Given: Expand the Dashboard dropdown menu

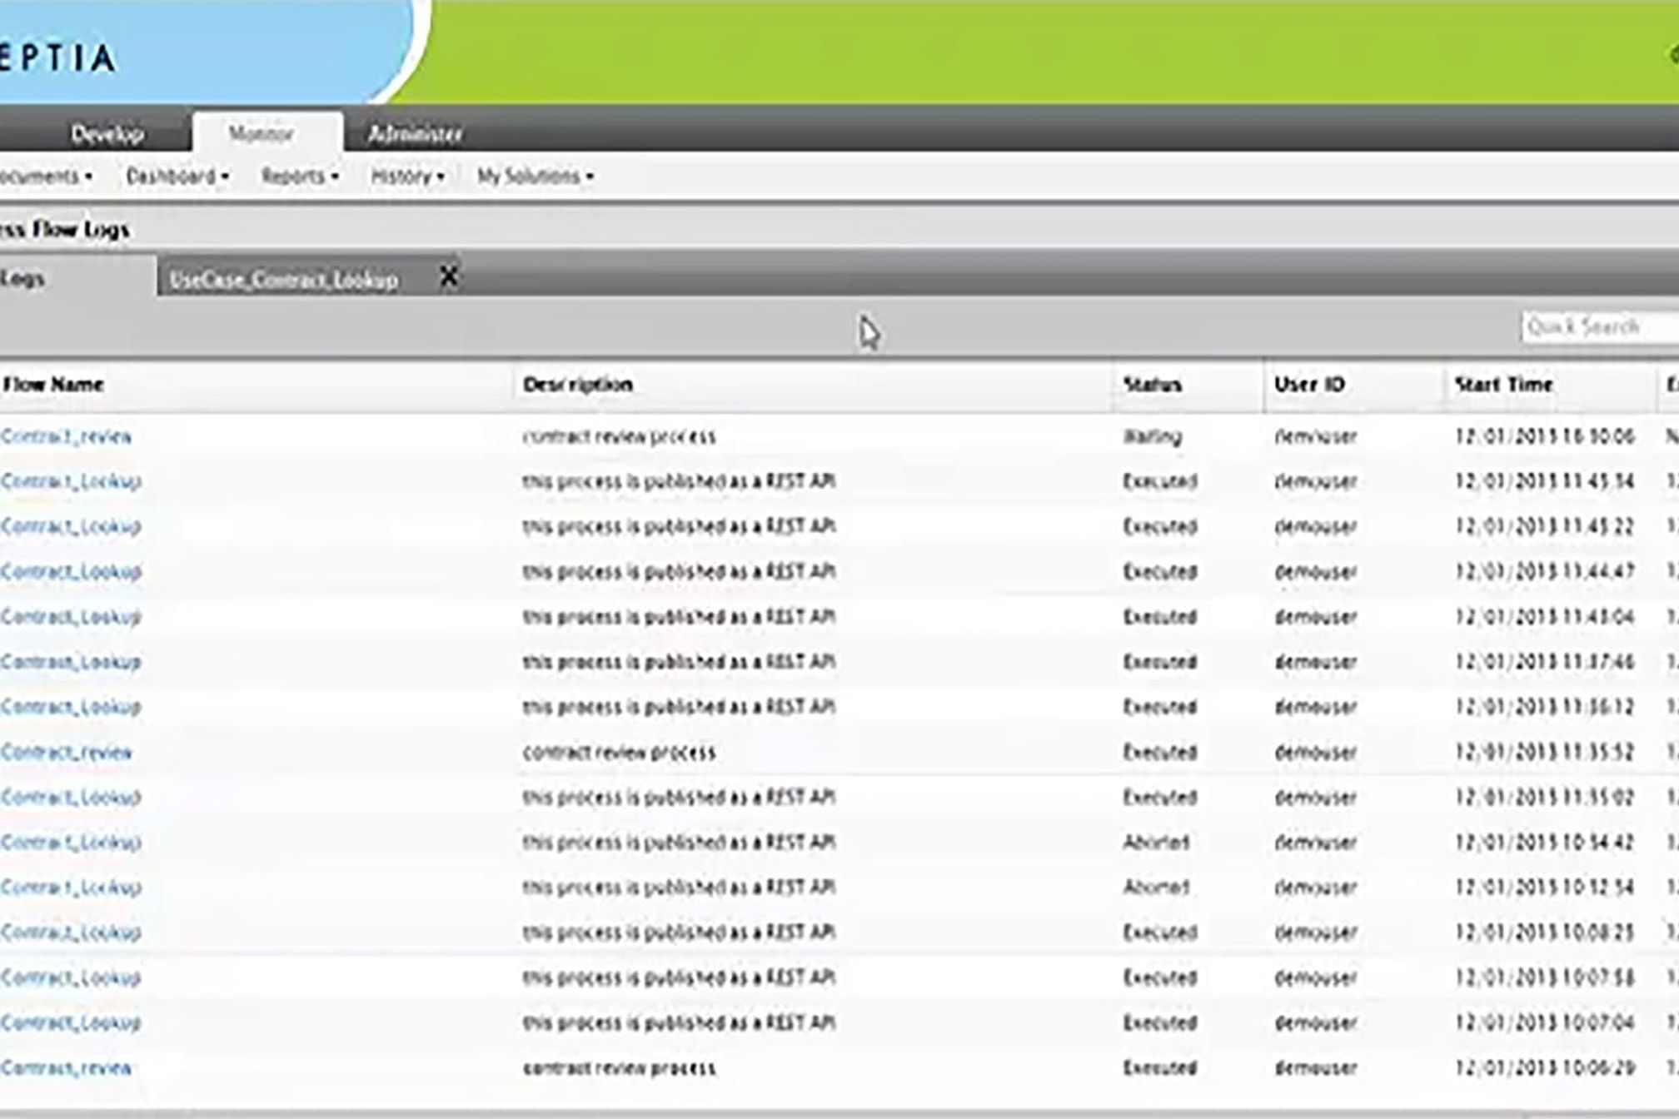Looking at the screenshot, I should [x=177, y=177].
